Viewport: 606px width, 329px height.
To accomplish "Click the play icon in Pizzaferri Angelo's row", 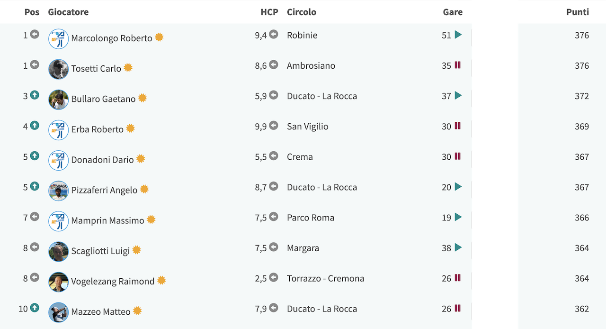I will [x=458, y=187].
